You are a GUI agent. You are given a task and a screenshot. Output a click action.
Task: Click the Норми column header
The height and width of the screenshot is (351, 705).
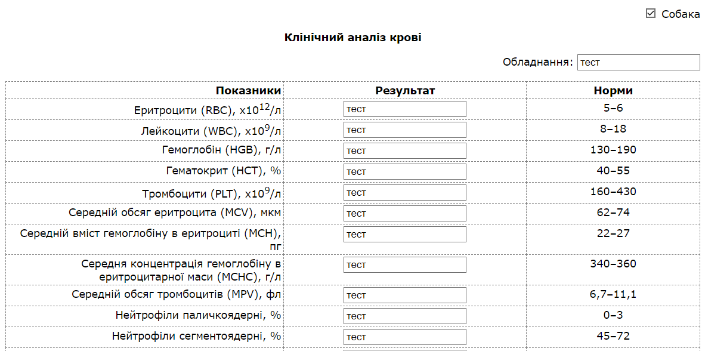tap(613, 91)
